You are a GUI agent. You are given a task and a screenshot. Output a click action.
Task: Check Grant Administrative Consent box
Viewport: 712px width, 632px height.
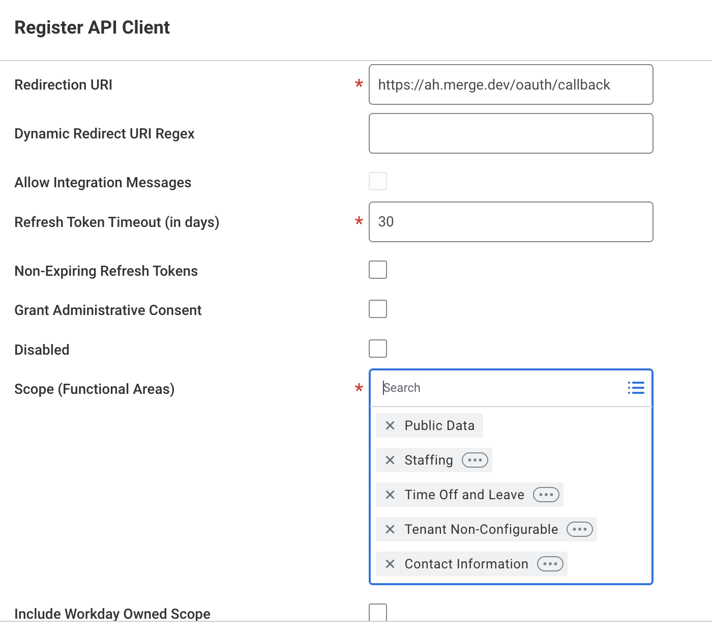point(378,309)
